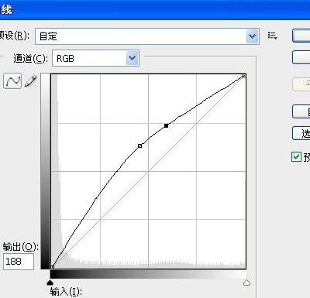Select the black filled curve control point
Screen dimensions: 310x298
166,125
